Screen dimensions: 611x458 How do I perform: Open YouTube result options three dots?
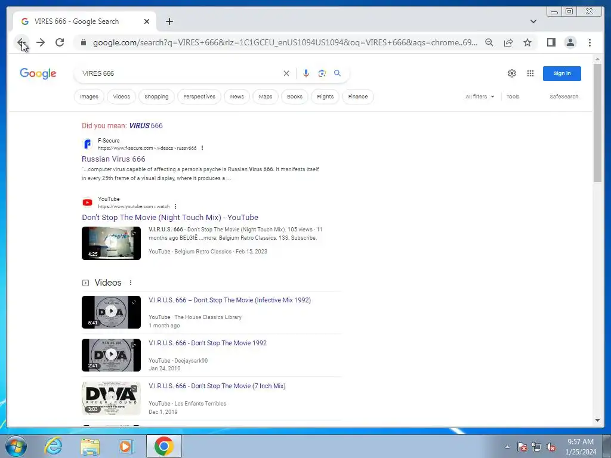[x=175, y=206]
